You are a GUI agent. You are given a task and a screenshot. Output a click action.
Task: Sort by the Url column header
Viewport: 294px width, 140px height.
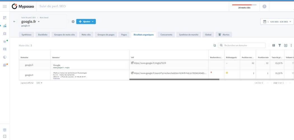(132, 57)
